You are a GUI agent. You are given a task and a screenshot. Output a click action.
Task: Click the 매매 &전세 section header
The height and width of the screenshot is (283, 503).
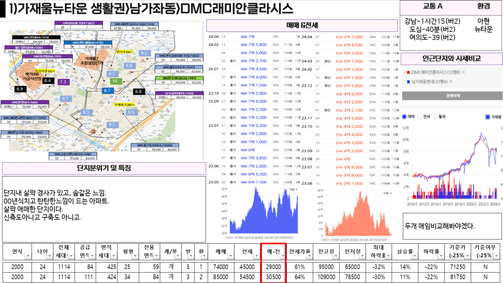[x=302, y=26]
